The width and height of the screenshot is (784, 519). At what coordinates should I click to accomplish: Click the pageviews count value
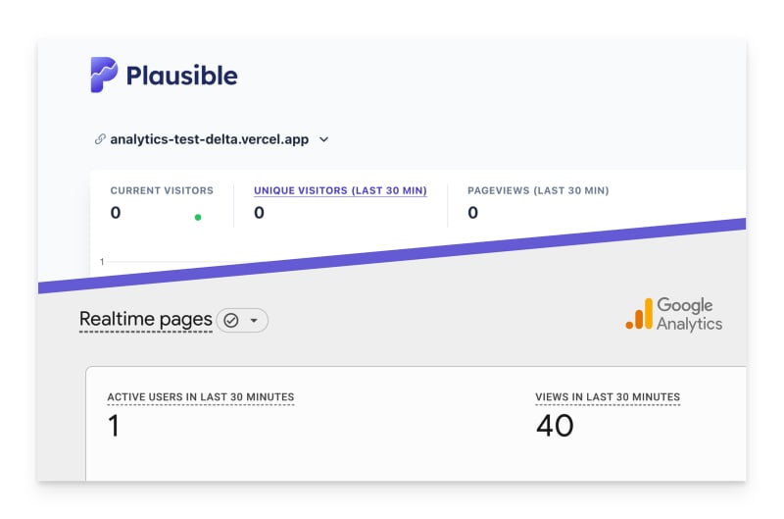point(472,212)
